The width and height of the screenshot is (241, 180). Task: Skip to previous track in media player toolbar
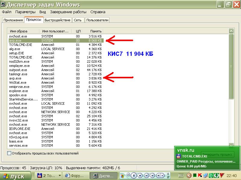(x=146, y=175)
